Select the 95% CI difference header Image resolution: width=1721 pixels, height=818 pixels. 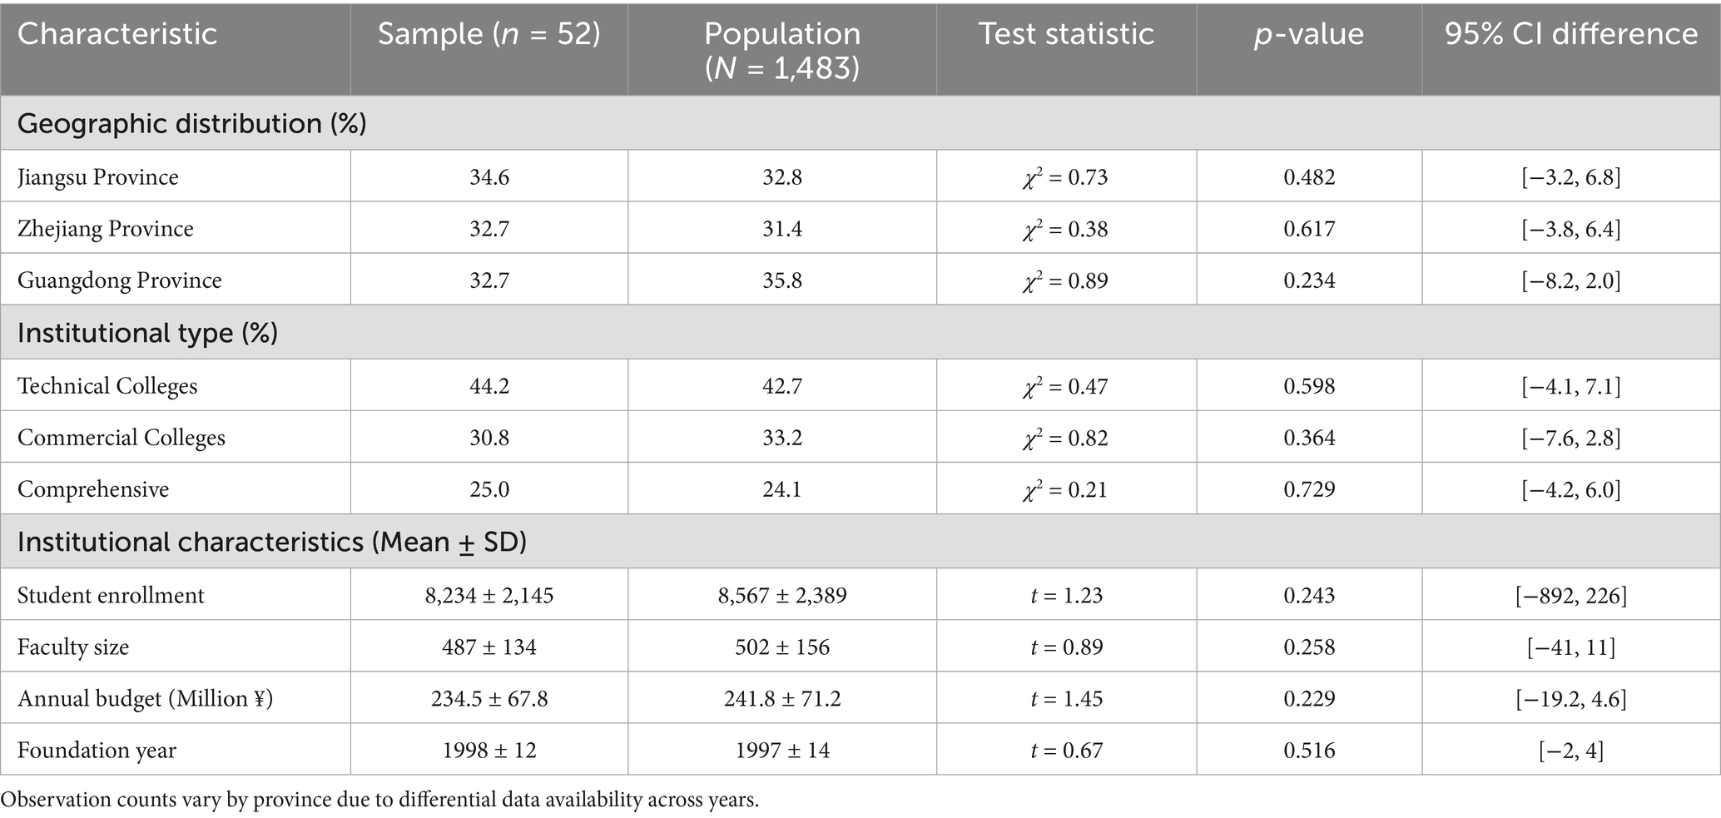tap(1570, 34)
